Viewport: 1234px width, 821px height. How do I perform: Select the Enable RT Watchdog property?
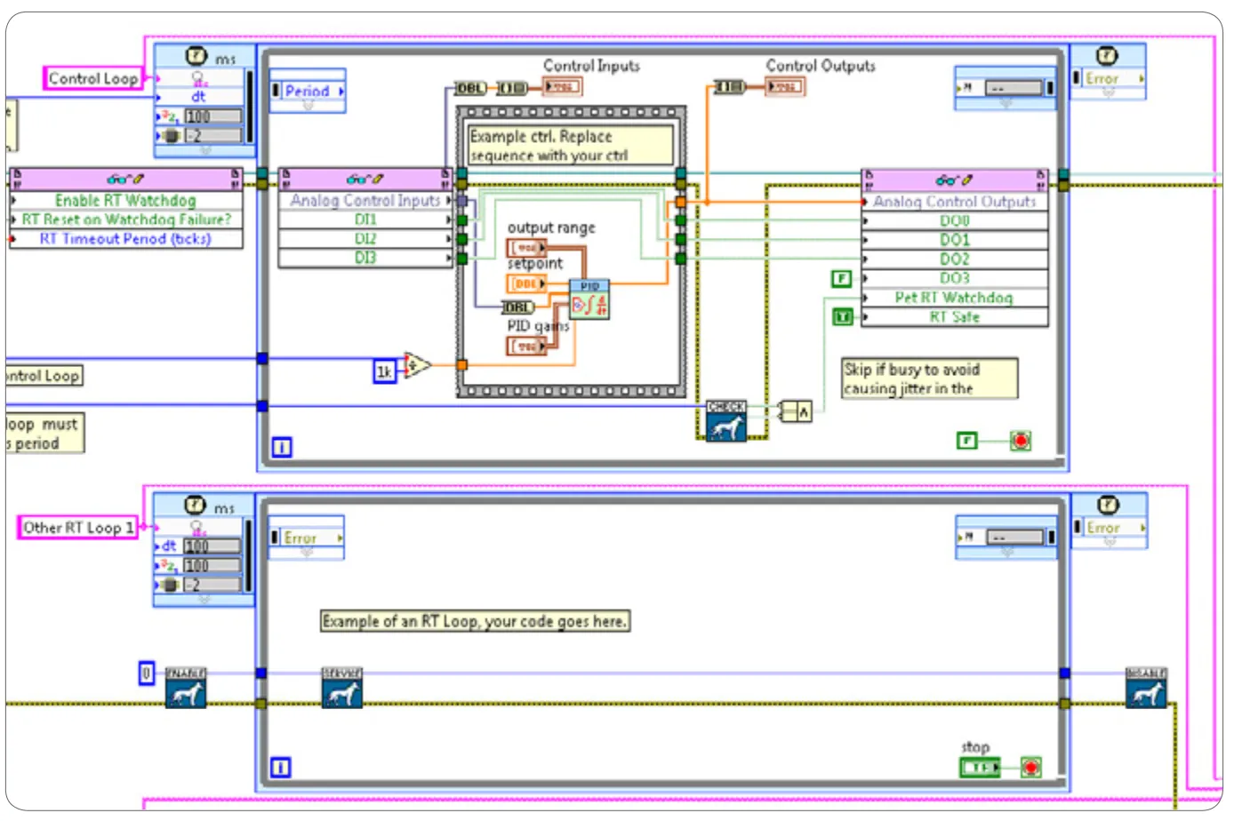[125, 200]
